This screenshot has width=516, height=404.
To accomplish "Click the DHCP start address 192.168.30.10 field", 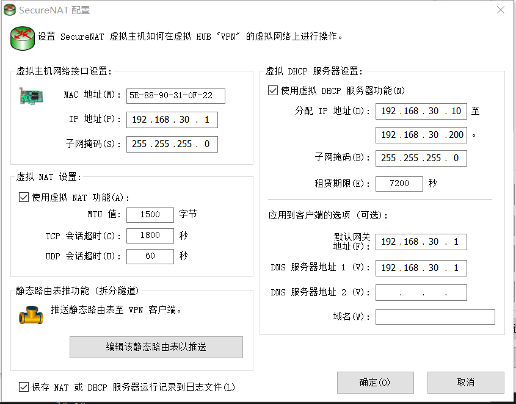I will (x=421, y=111).
